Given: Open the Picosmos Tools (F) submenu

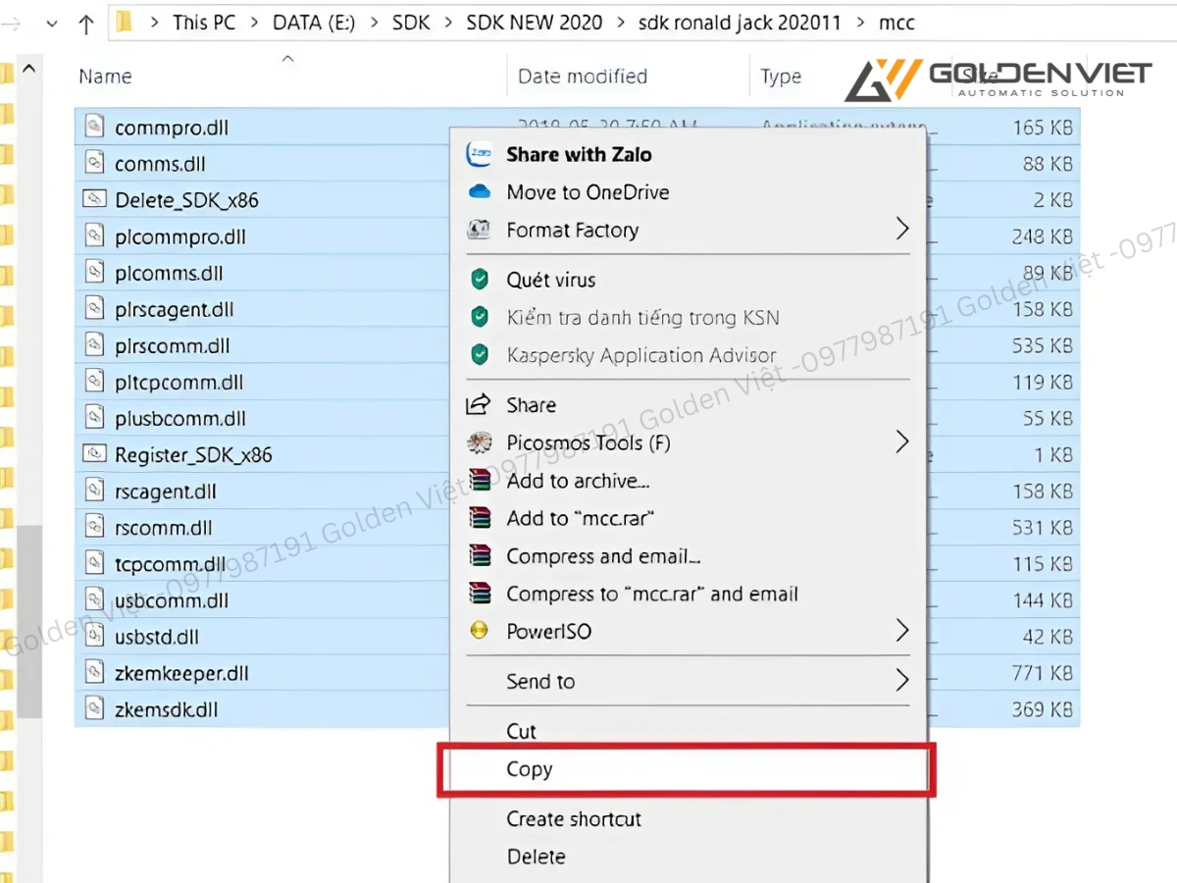Looking at the screenshot, I should click(x=901, y=442).
